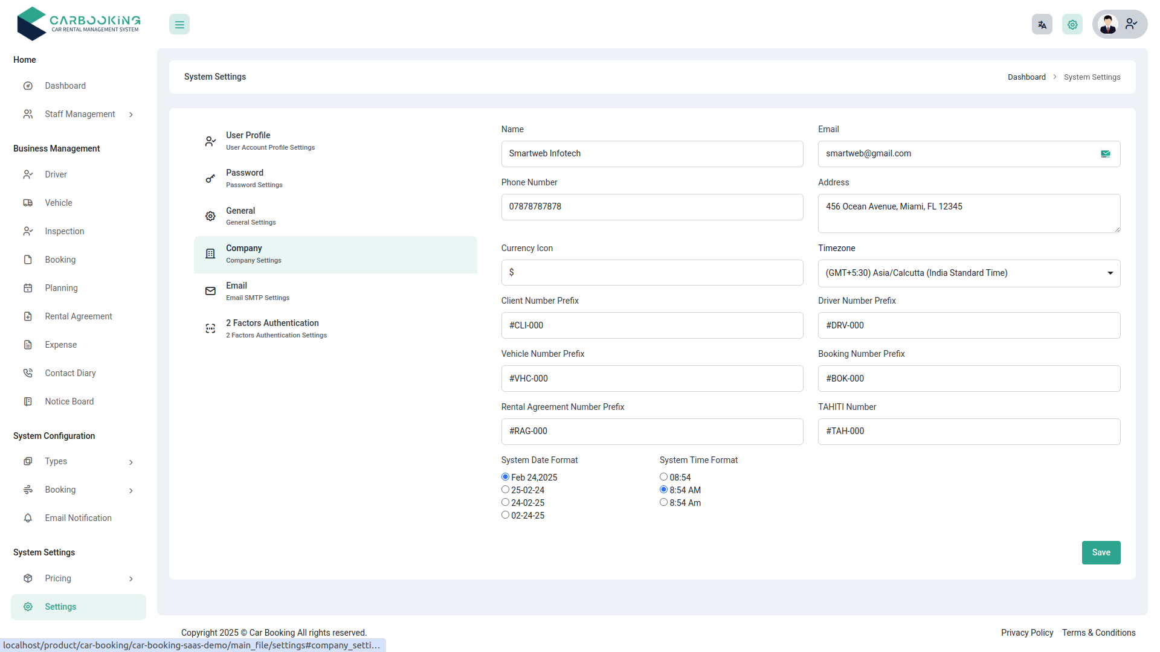Expand the Pricing submenu chevron
This screenshot has width=1160, height=652.
(x=131, y=579)
